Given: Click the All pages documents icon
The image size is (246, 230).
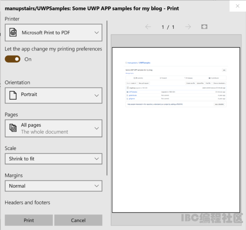Looking at the screenshot, I should (x=13, y=128).
